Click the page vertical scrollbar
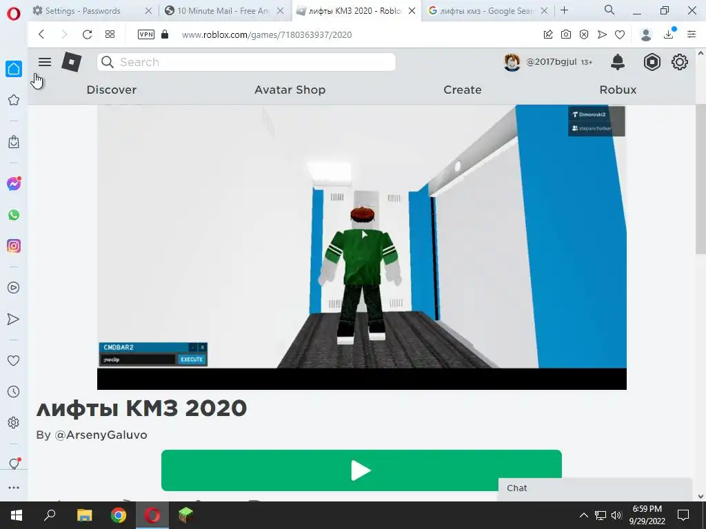 pyautogui.click(x=700, y=180)
